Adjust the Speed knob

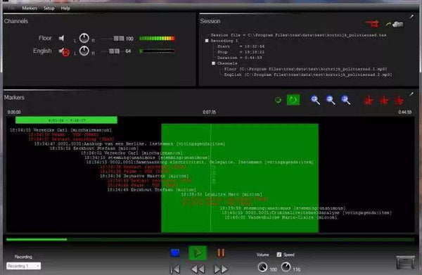(x=286, y=267)
